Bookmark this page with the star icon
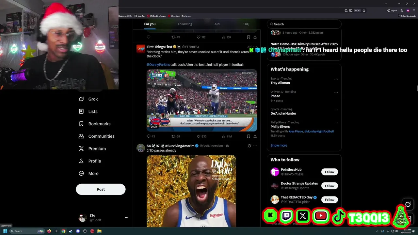This screenshot has height=235, width=418. [364, 10]
